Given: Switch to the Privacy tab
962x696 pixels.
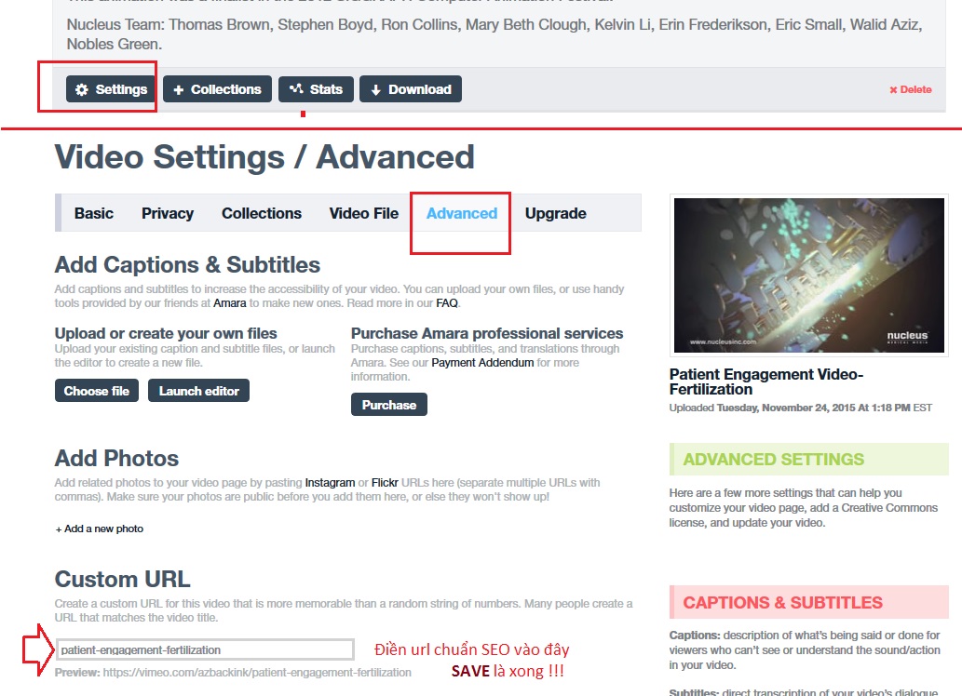Looking at the screenshot, I should (168, 213).
